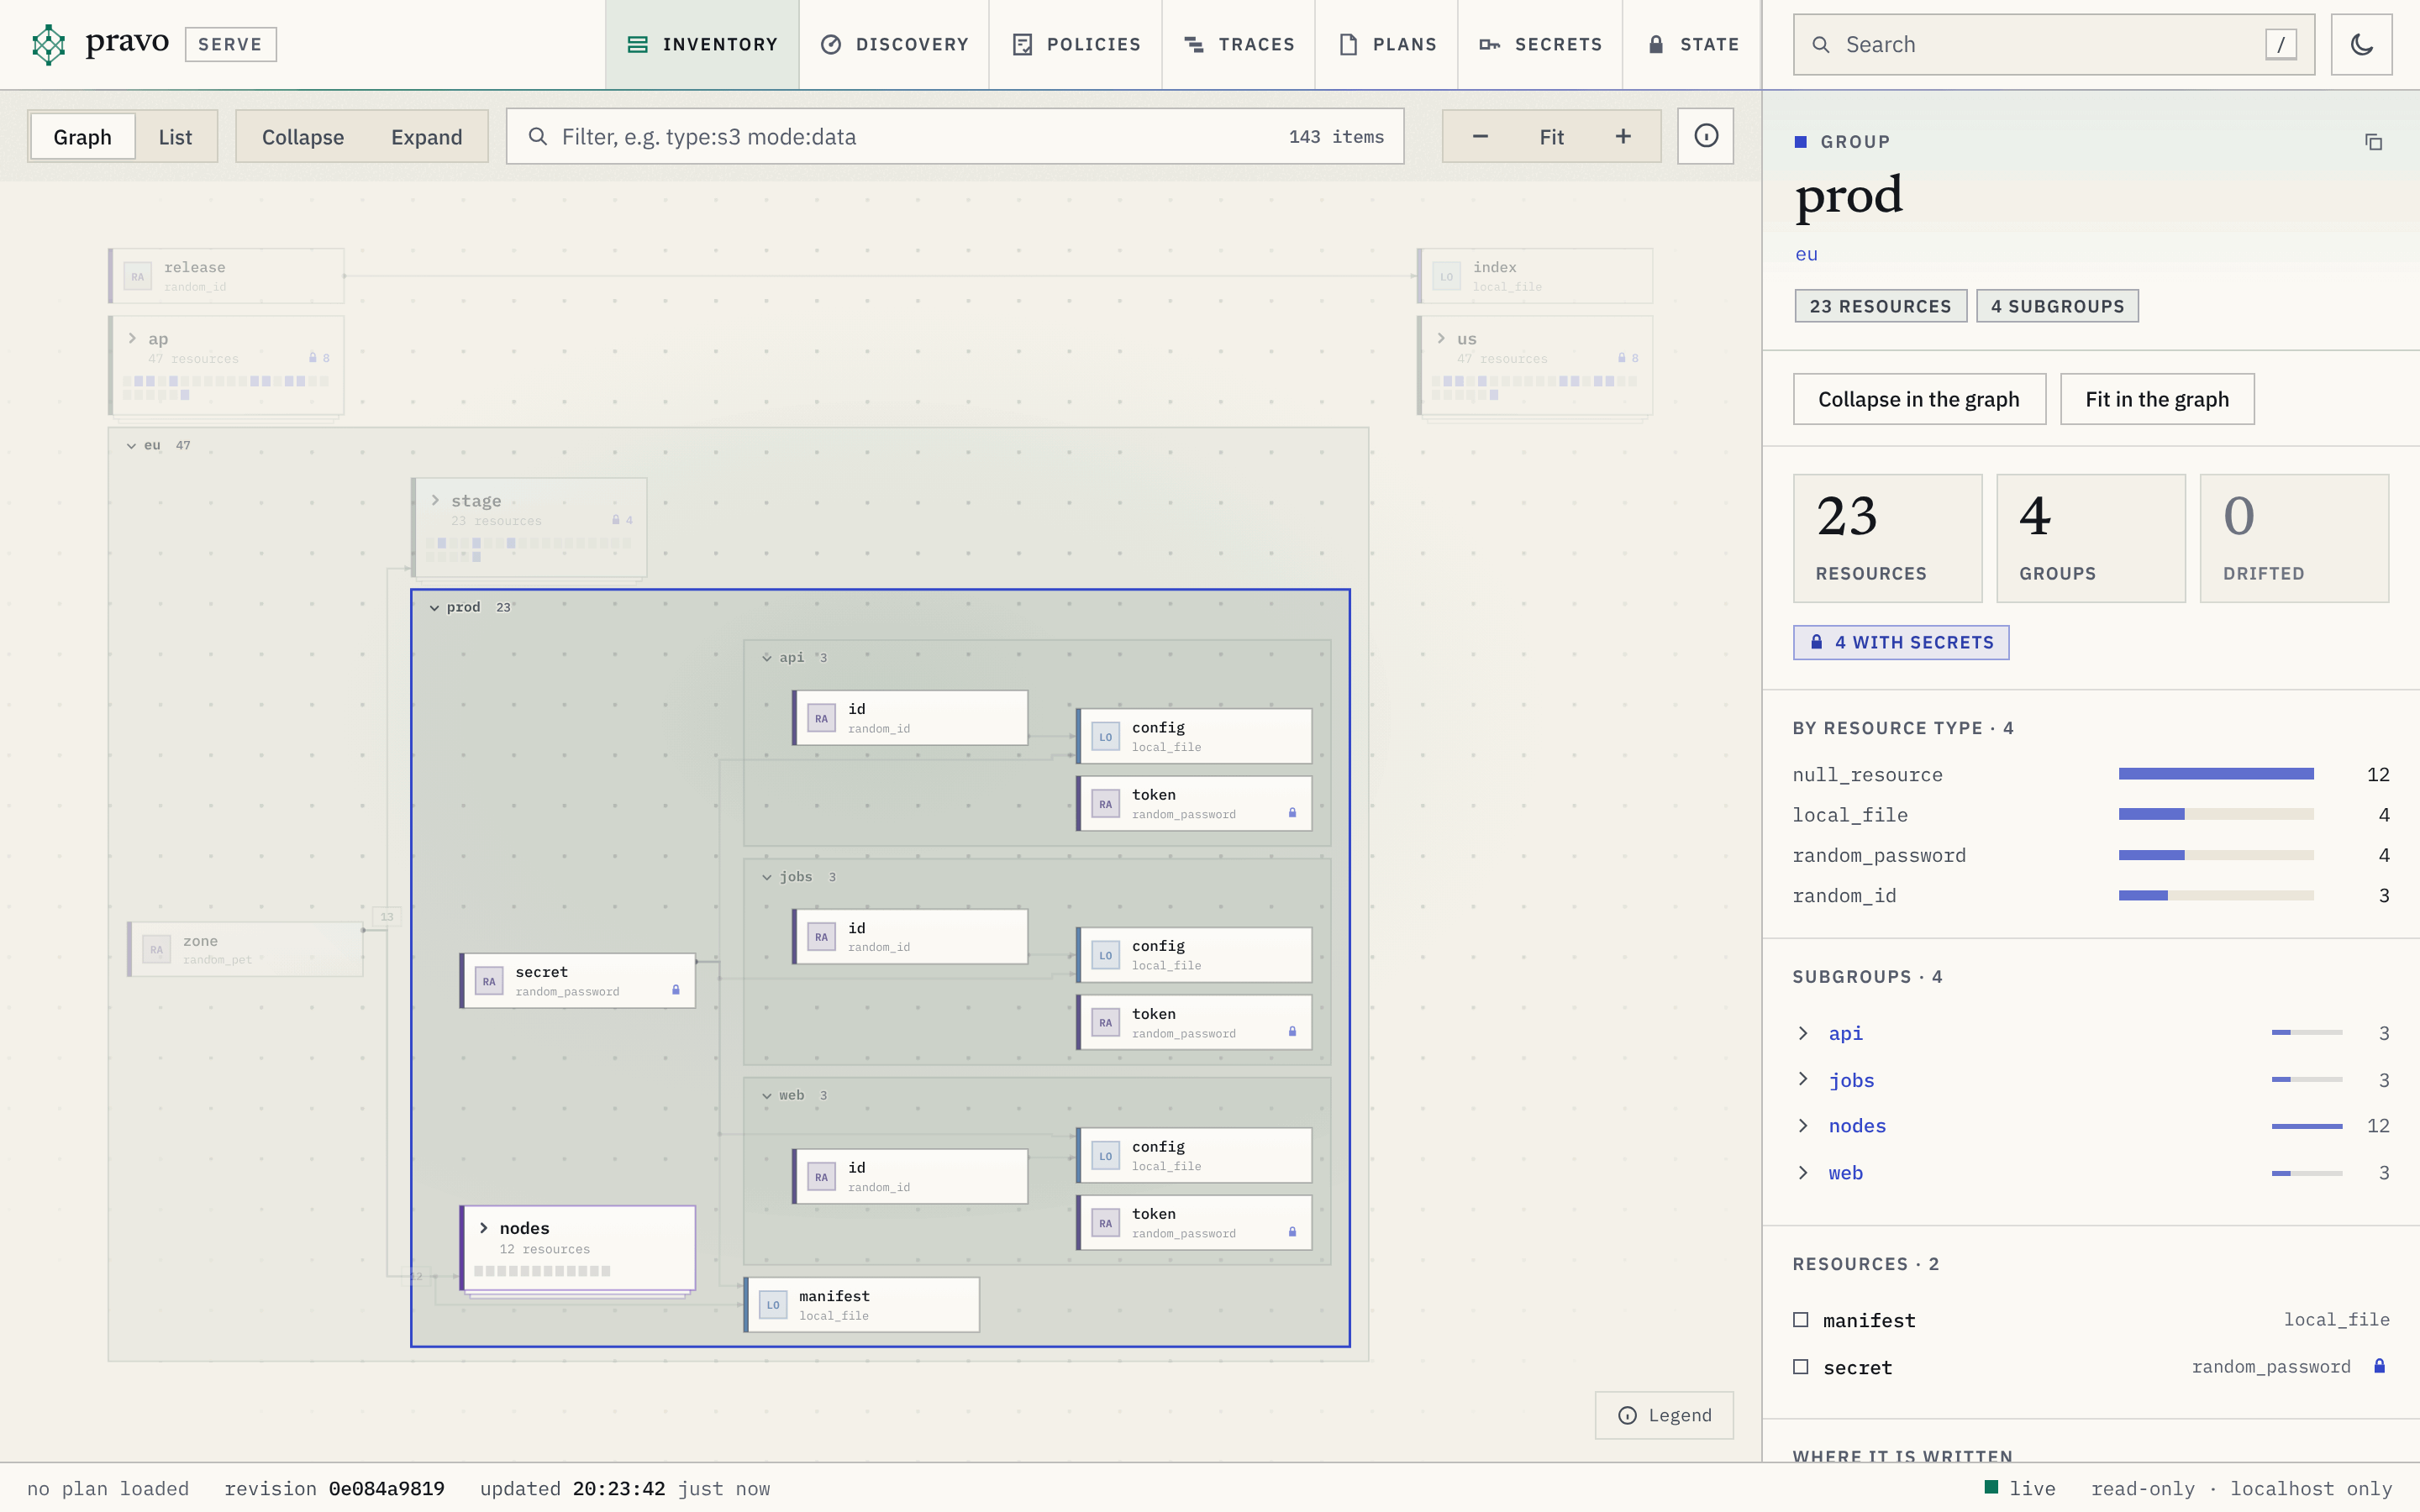Open the Policies tab
The width and height of the screenshot is (2420, 1512).
[x=1076, y=44]
